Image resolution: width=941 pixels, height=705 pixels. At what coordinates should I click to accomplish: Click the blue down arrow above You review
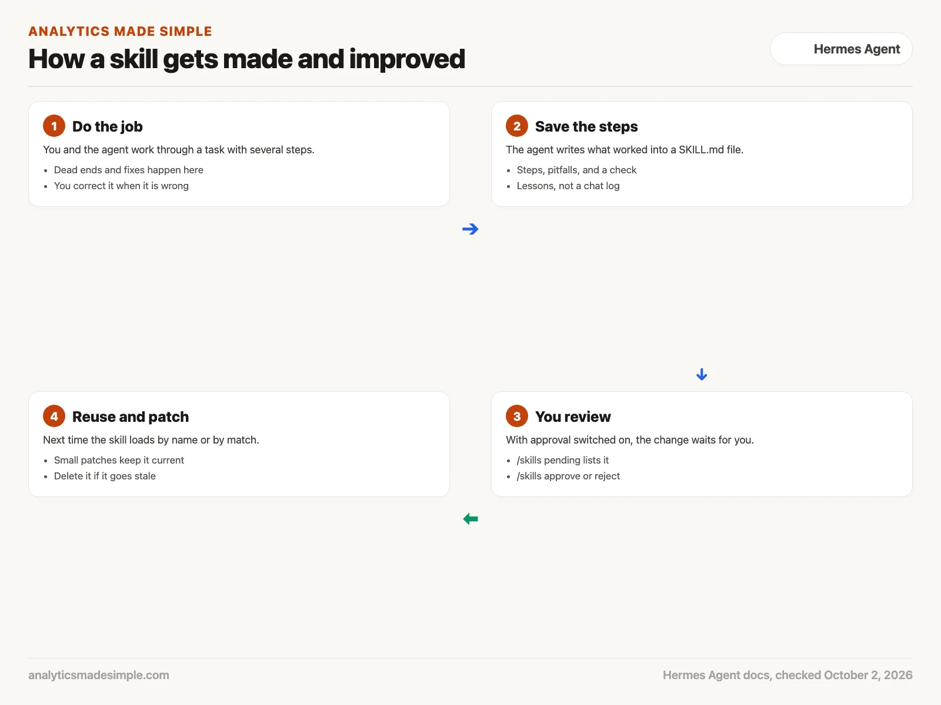(x=702, y=374)
